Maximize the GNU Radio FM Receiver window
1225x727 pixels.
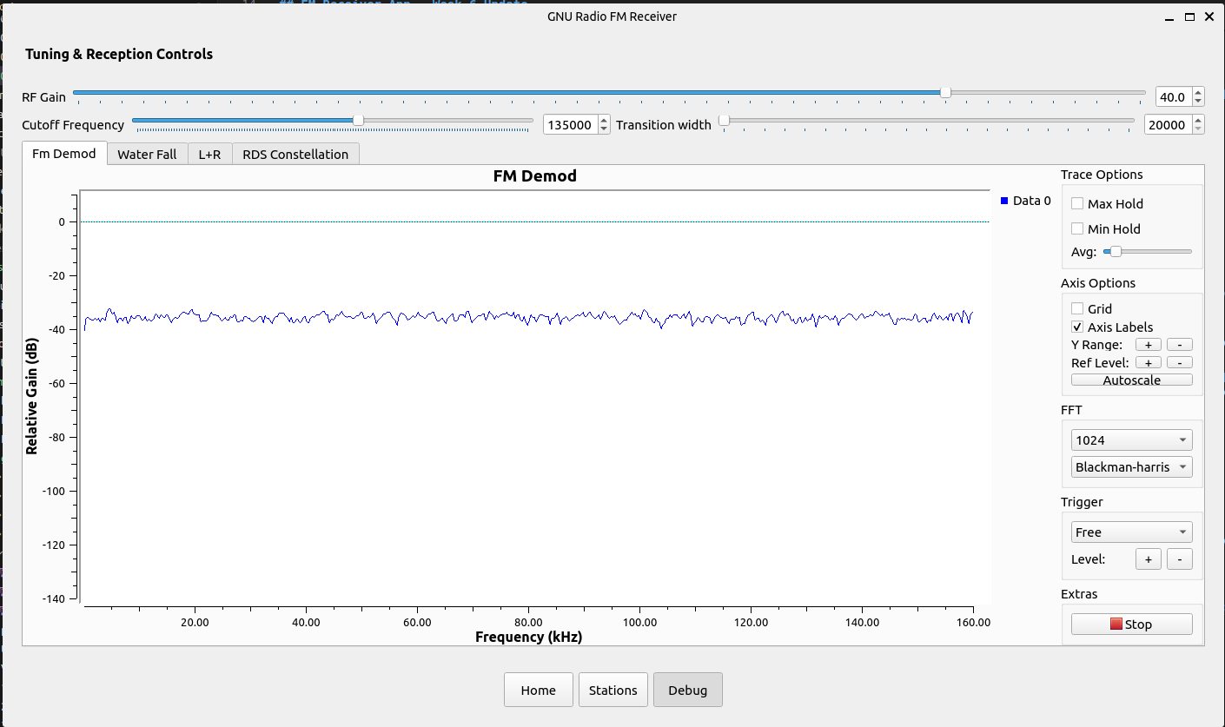click(1189, 17)
